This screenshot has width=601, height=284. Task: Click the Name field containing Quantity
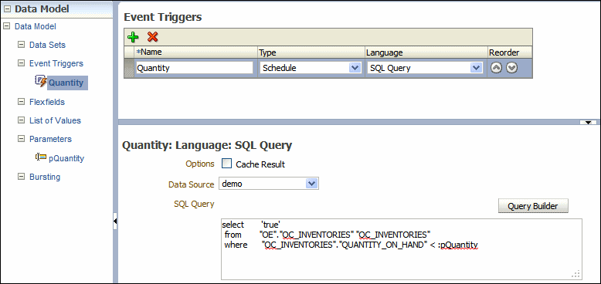(x=195, y=68)
